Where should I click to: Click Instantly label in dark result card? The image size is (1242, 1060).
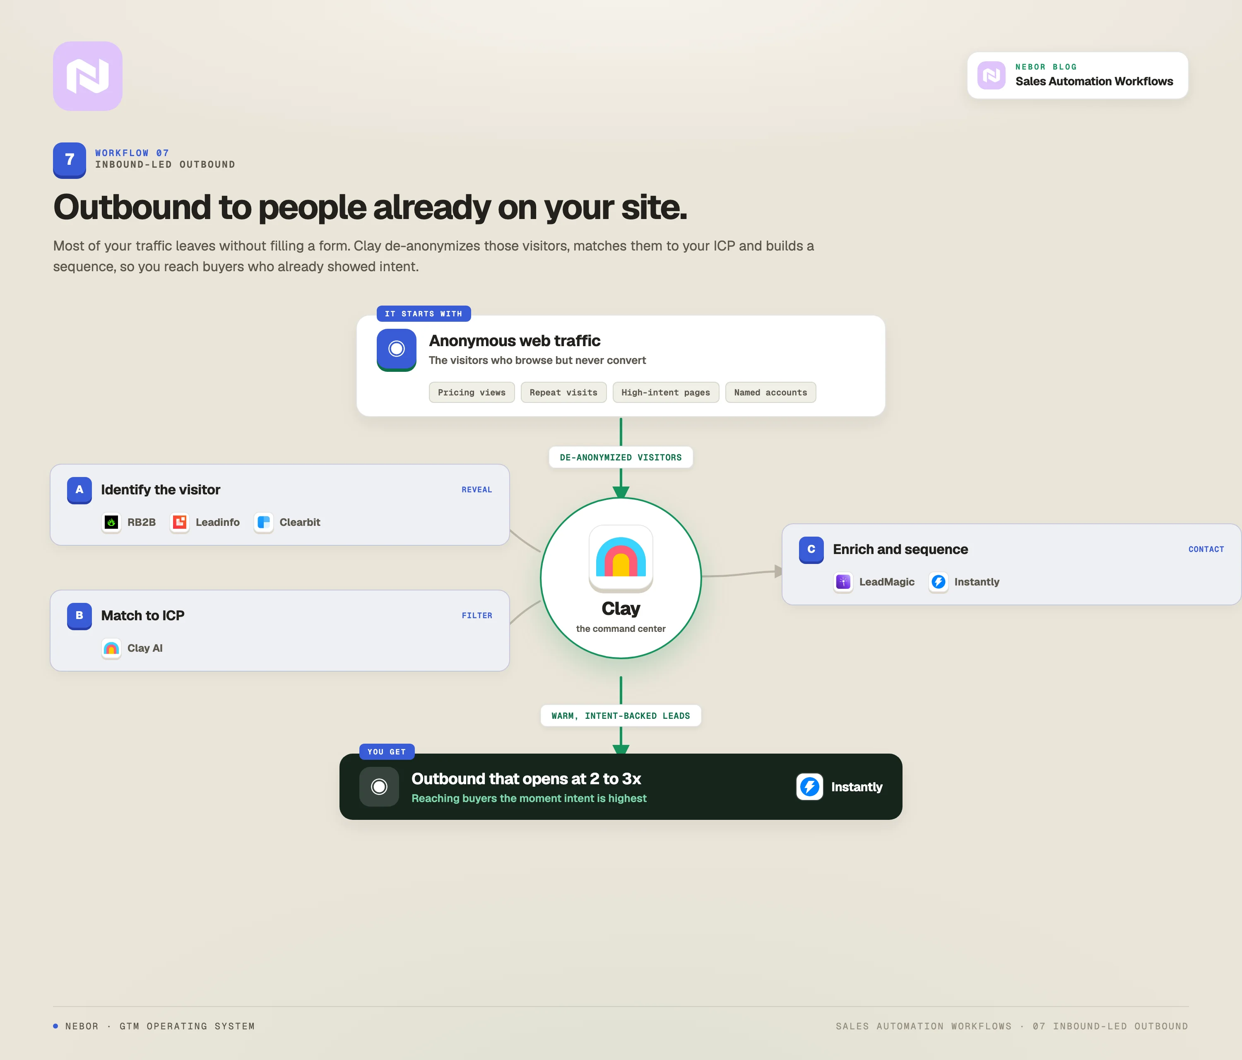(857, 787)
